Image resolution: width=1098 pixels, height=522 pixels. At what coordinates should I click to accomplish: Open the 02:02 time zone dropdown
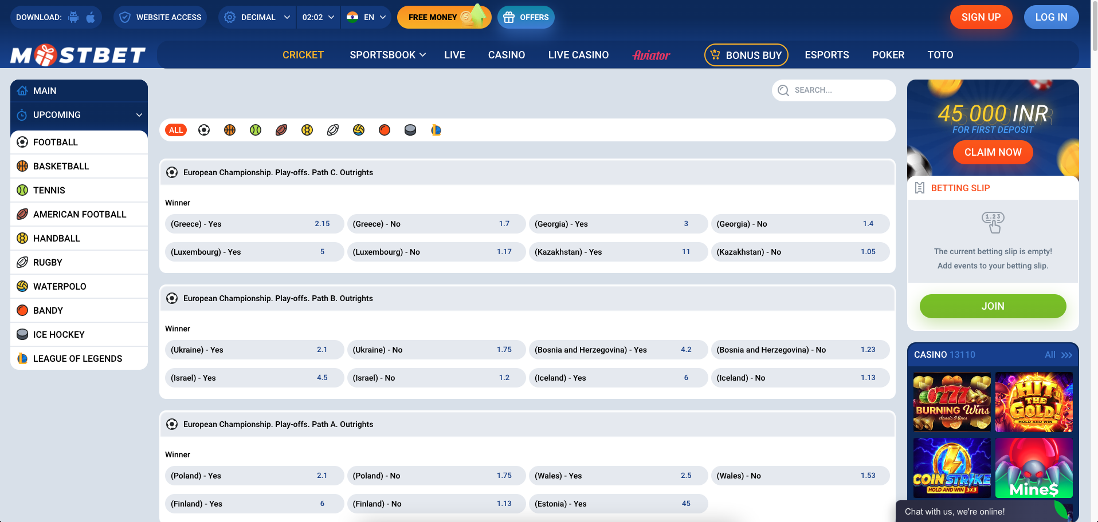(318, 17)
